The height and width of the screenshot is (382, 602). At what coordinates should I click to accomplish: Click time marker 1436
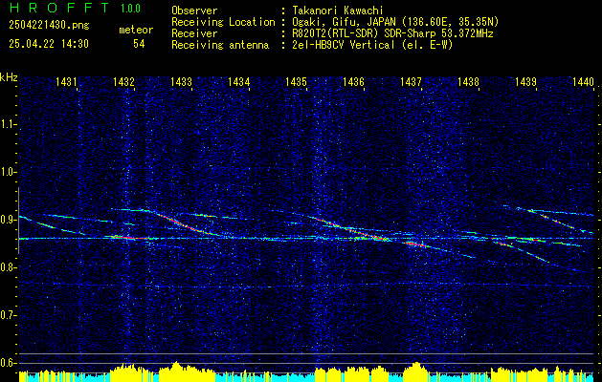pos(353,81)
